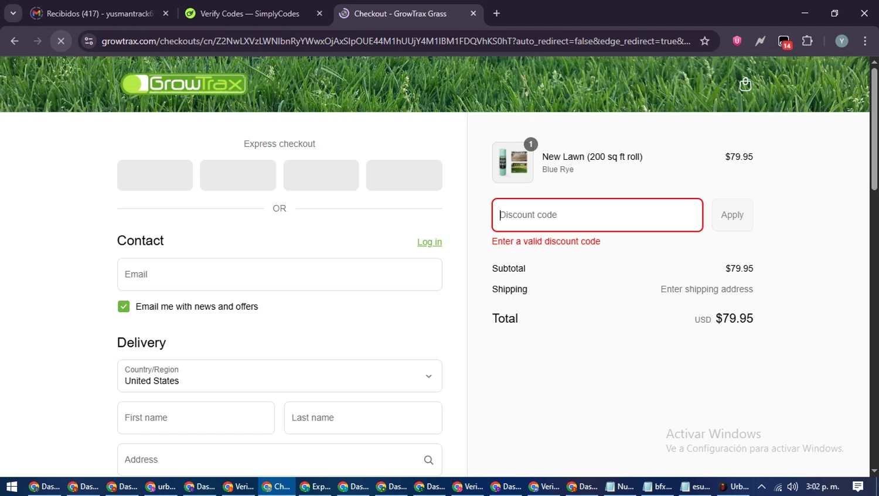This screenshot has height=496, width=879.
Task: Bookmark this page with the star icon
Action: tap(705, 41)
